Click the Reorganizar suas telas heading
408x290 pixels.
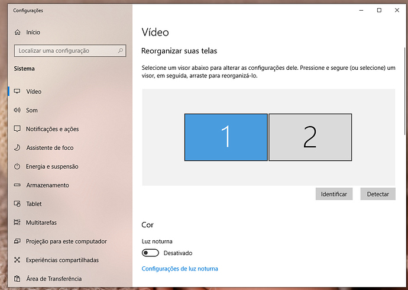(x=179, y=51)
